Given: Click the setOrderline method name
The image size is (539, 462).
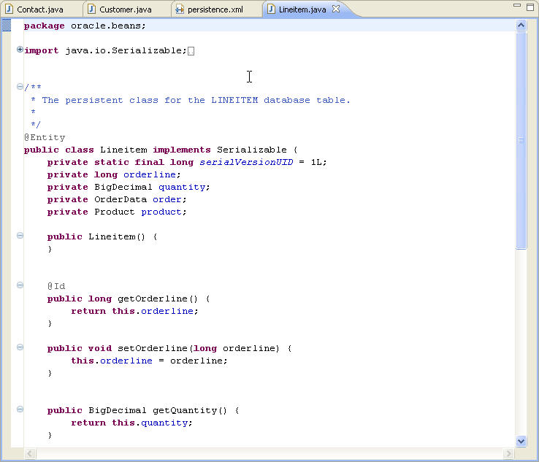Looking at the screenshot, I should tap(153, 348).
